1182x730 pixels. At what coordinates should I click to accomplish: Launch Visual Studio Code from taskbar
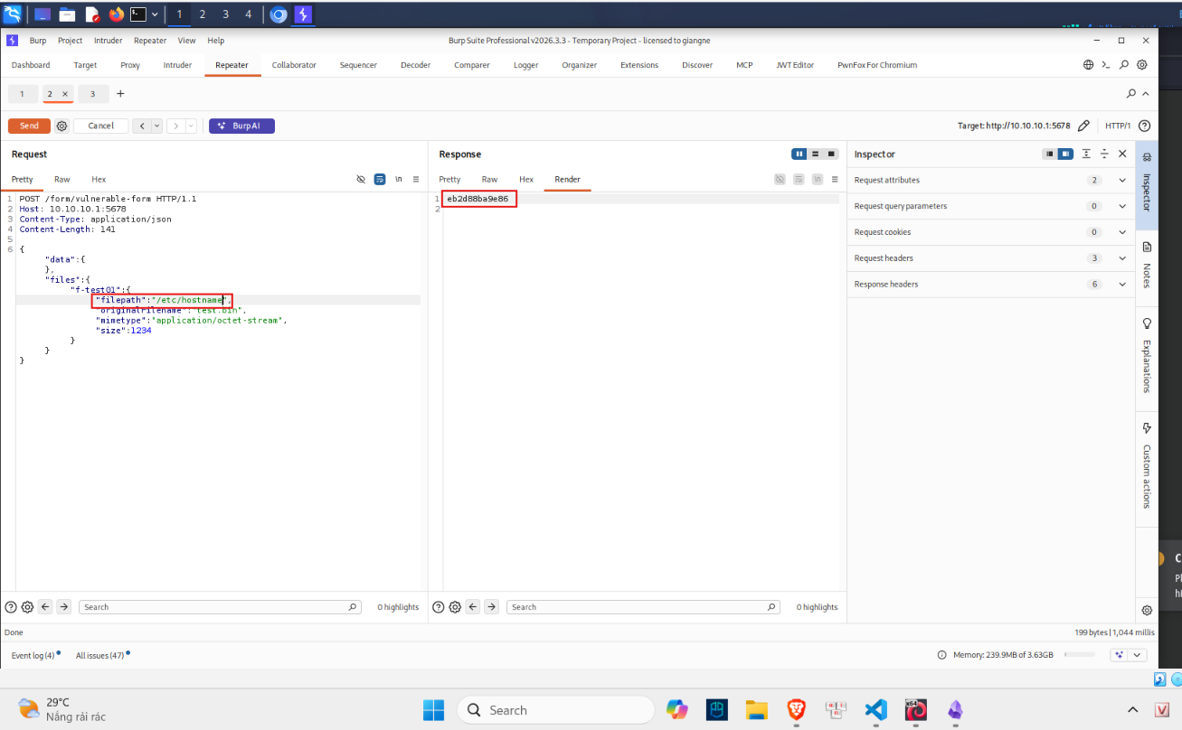(x=875, y=709)
